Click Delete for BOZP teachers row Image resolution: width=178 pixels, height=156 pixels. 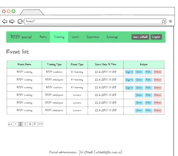tap(158, 88)
